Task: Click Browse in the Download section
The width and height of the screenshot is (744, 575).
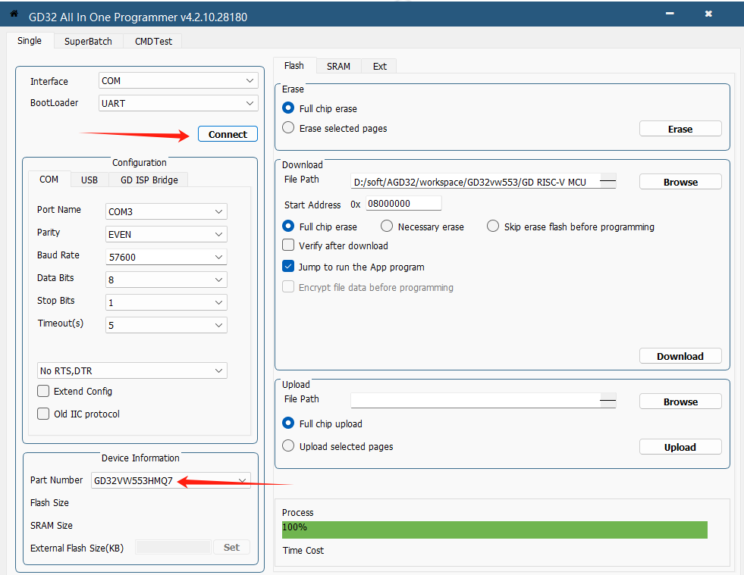Action: click(680, 182)
